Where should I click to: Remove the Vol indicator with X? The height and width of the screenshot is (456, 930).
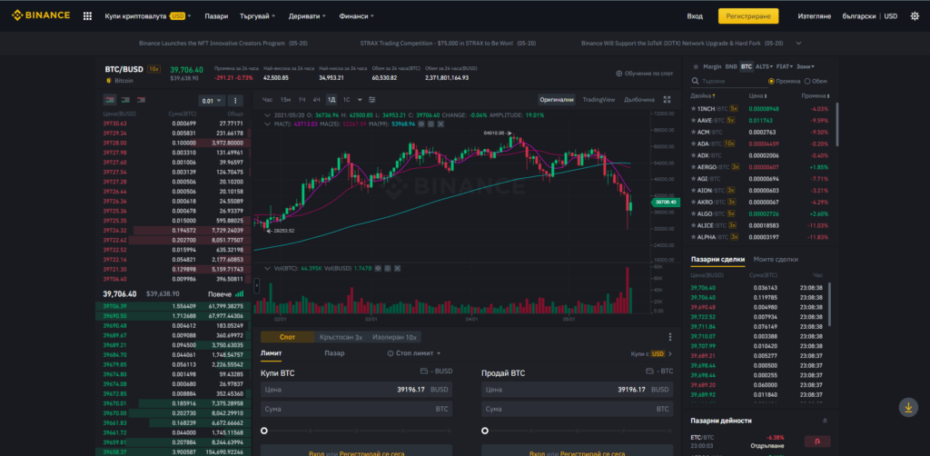(x=397, y=269)
